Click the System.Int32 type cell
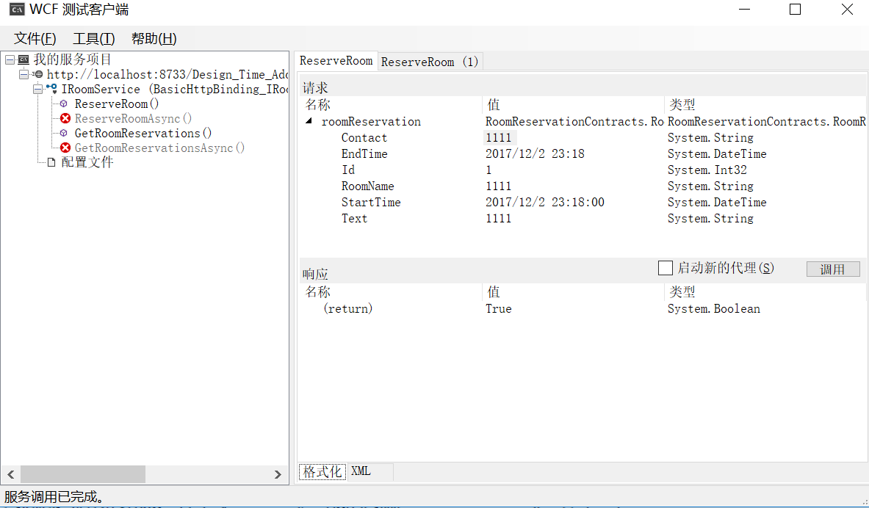 pos(707,170)
